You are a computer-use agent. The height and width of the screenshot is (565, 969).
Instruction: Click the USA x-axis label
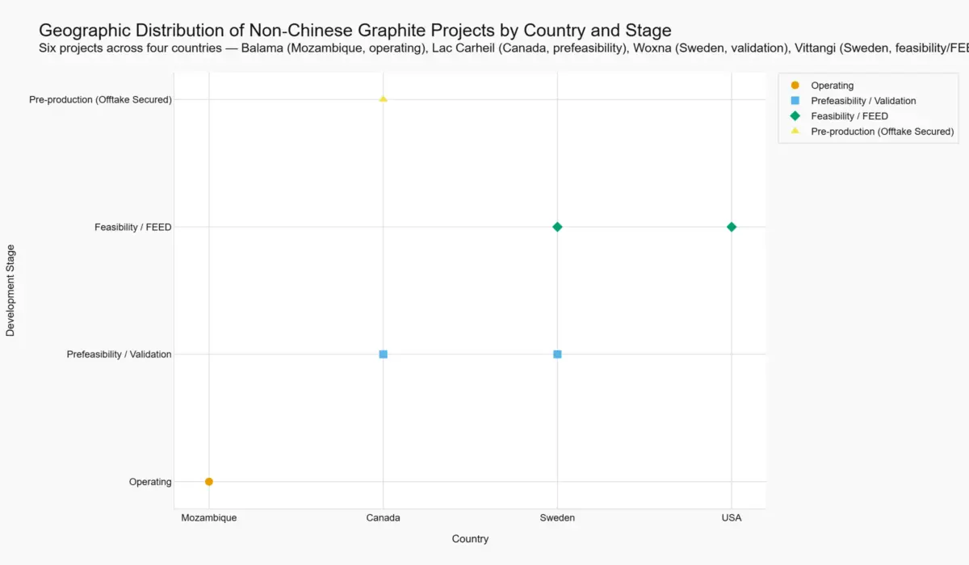pos(732,518)
